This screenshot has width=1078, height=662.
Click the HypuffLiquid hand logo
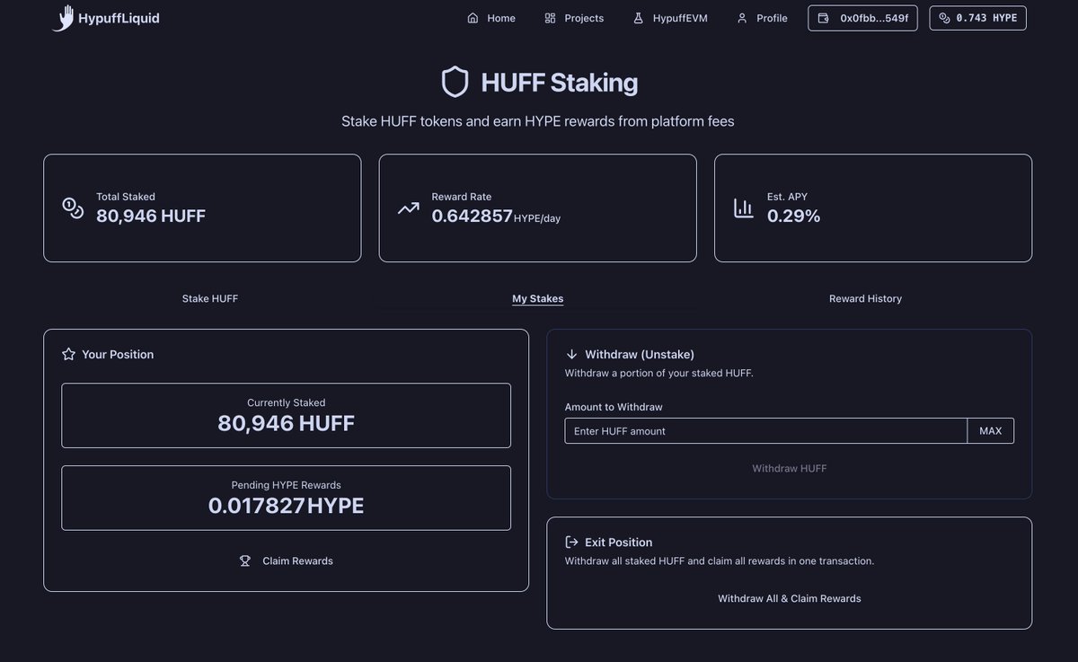tap(63, 17)
